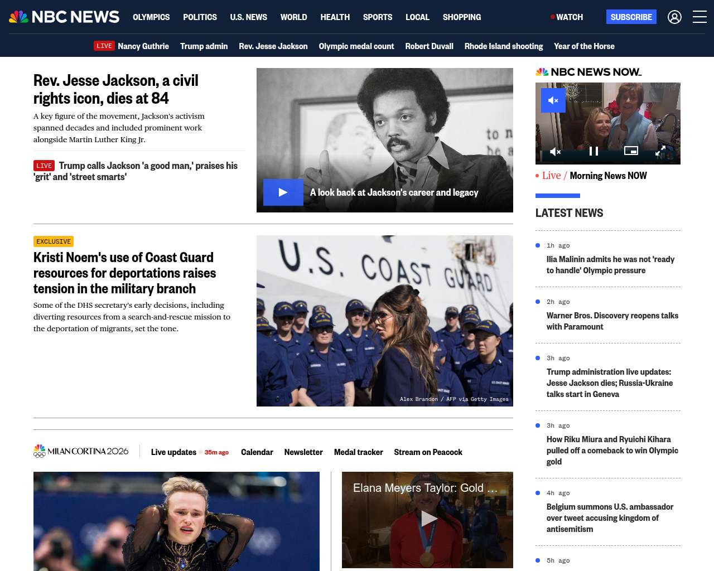Enable picture-in-picture for live video
This screenshot has width=714, height=571.
pyautogui.click(x=631, y=151)
